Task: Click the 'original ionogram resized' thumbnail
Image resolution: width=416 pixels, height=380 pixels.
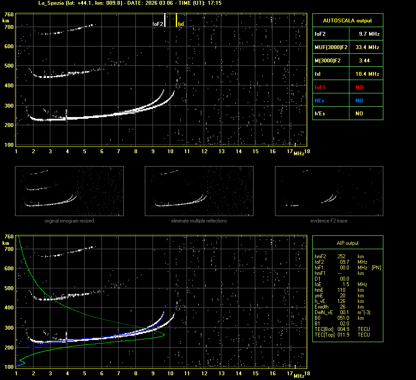Action: click(x=69, y=191)
